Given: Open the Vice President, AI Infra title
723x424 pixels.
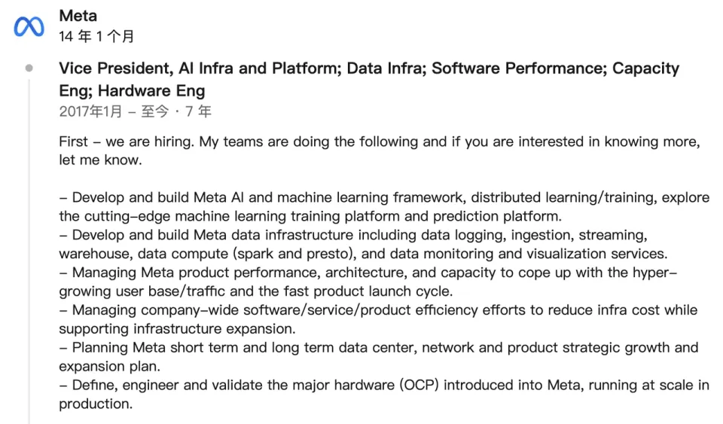Looking at the screenshot, I should click(369, 79).
